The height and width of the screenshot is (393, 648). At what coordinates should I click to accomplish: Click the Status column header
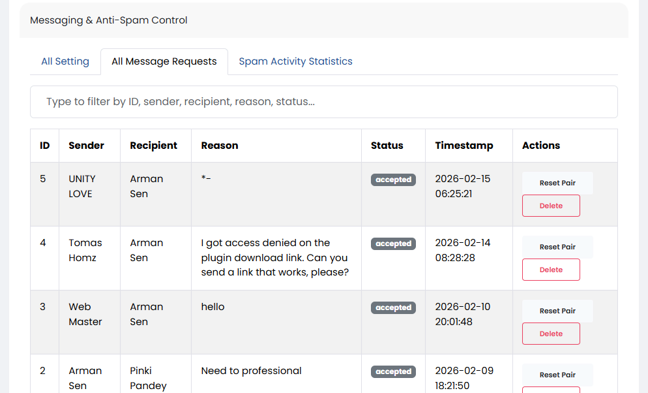coord(387,146)
